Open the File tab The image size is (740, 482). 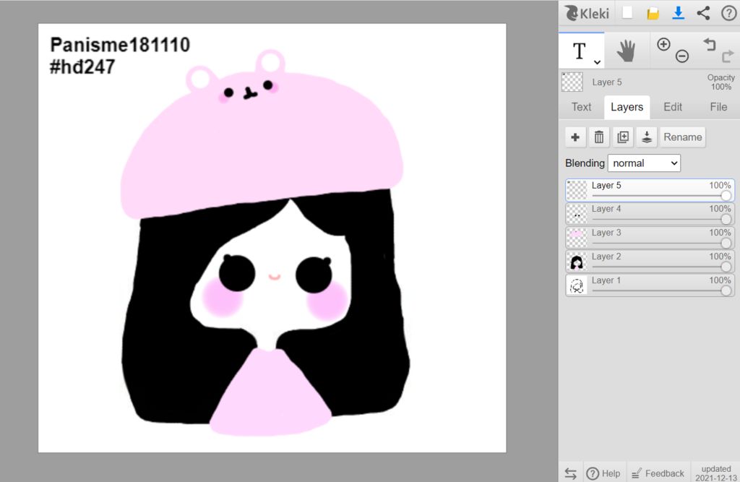tap(718, 107)
